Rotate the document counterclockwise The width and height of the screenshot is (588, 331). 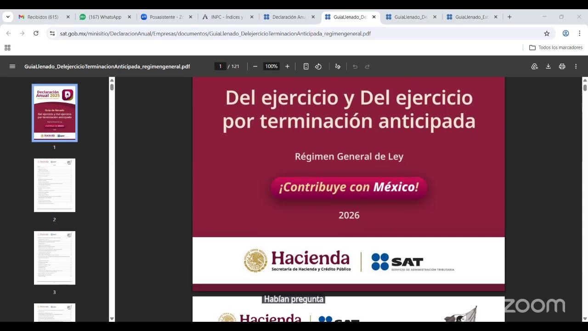click(x=318, y=67)
